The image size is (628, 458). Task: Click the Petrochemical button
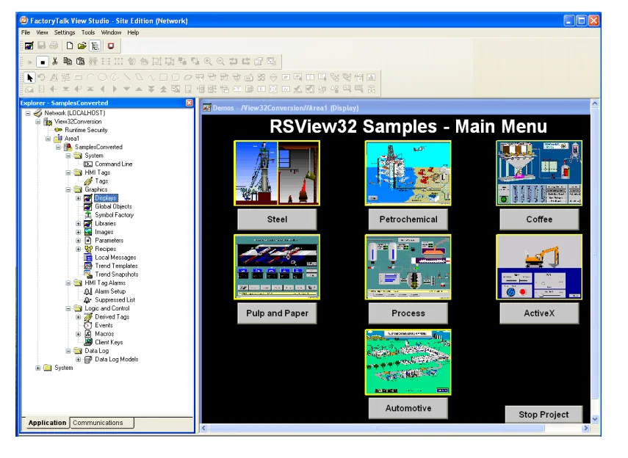(408, 219)
